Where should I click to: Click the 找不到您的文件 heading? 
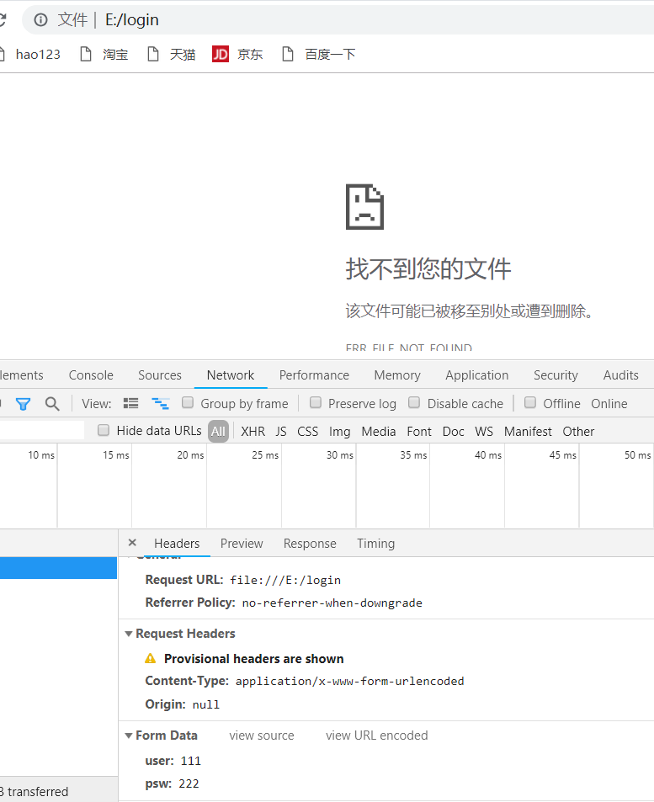[428, 268]
